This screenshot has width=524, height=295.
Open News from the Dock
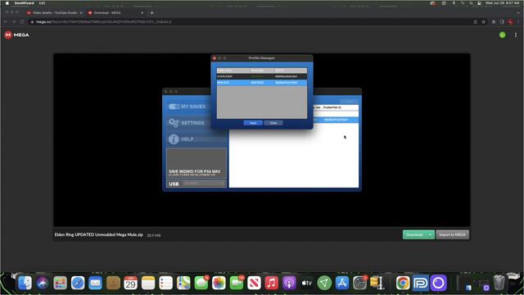[254, 283]
